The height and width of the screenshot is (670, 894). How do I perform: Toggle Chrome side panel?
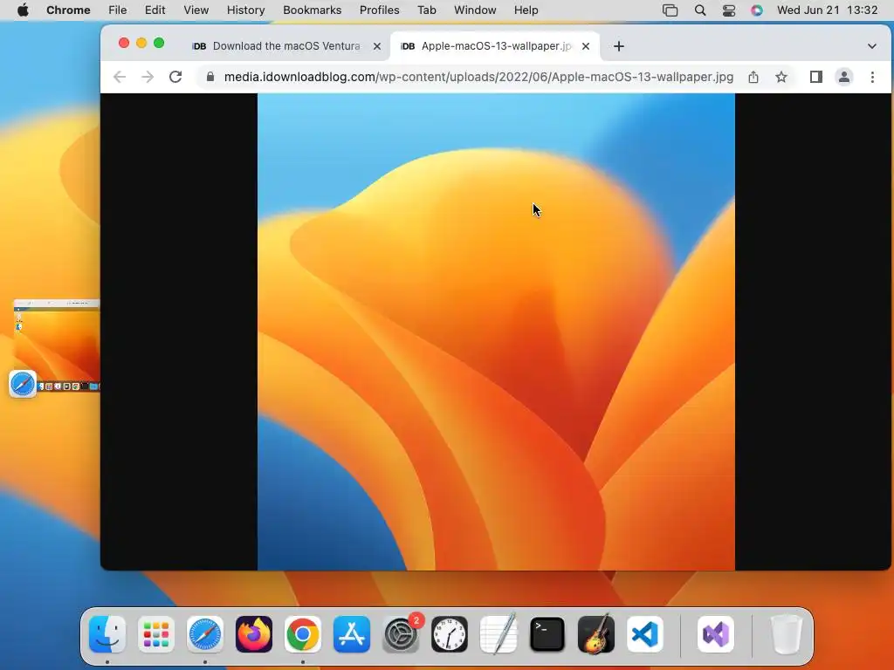[x=816, y=77]
